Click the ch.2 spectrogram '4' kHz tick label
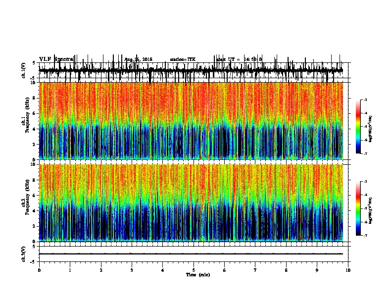 point(35,211)
